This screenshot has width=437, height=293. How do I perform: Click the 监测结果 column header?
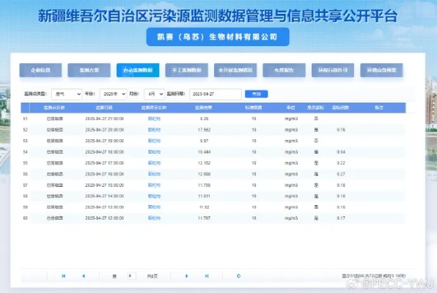204,108
